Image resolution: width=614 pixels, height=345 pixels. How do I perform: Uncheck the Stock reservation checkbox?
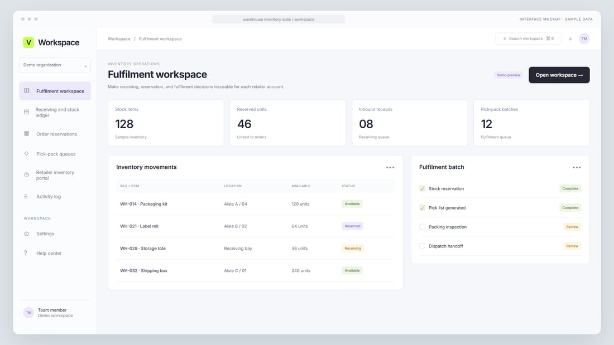422,188
